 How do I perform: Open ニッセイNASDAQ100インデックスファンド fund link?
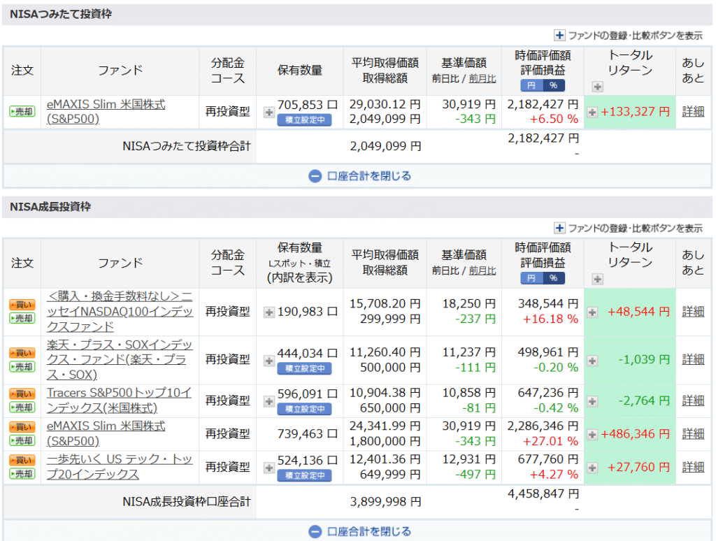pyautogui.click(x=120, y=311)
